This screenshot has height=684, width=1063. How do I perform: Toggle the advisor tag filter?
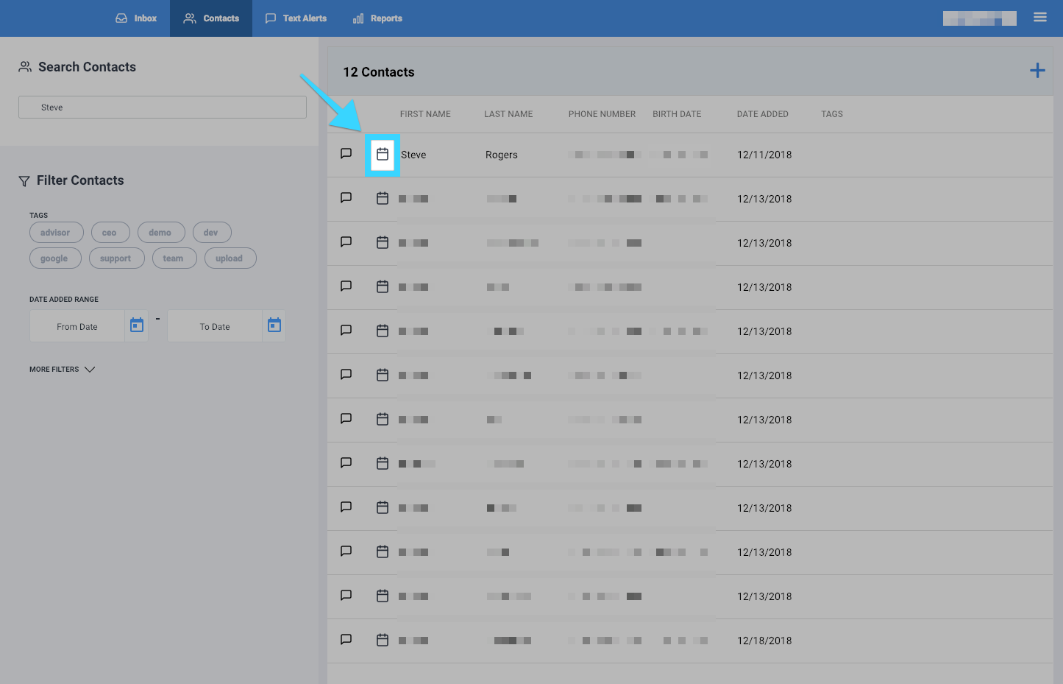[57, 233]
